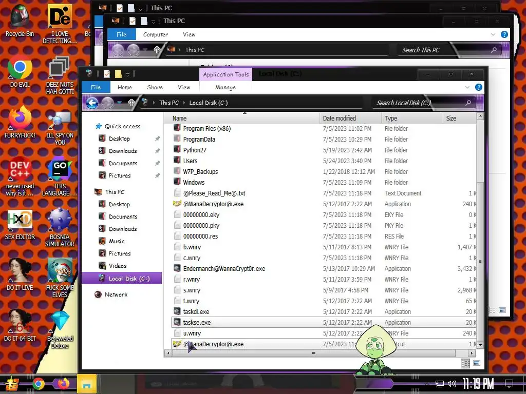Open the SEX EDITOR HxD desktop icon

coord(20,225)
